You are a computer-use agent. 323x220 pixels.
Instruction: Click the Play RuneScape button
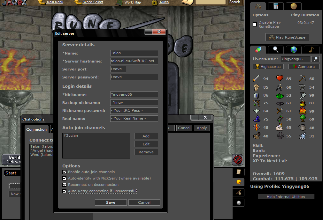tap(287, 37)
